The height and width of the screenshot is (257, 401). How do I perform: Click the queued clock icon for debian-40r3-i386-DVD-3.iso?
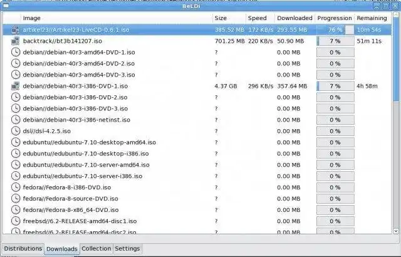click(16, 108)
